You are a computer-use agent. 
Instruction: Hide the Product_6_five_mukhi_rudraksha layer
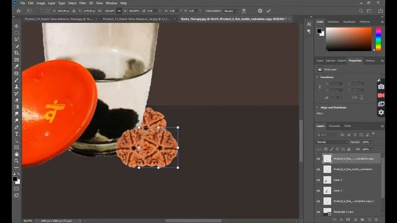pos(318,169)
